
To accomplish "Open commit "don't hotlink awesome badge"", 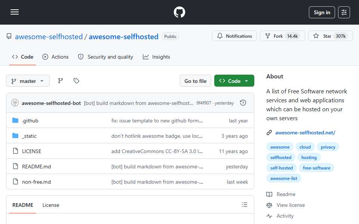I will tap(157, 136).
